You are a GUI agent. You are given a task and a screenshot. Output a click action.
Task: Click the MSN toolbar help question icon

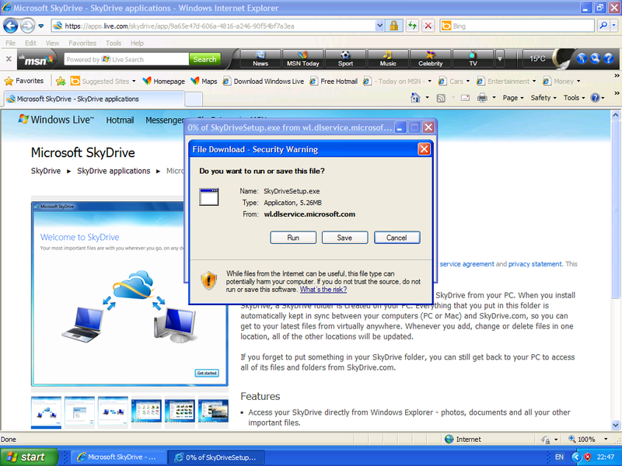click(609, 59)
